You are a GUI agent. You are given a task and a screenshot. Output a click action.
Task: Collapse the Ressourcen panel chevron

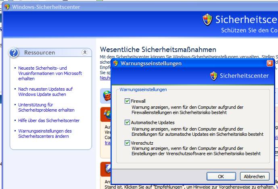pos(85,52)
